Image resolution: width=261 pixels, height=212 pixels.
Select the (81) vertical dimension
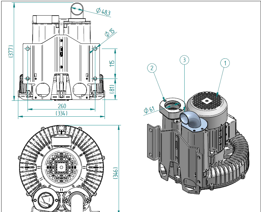pyautogui.click(x=112, y=89)
